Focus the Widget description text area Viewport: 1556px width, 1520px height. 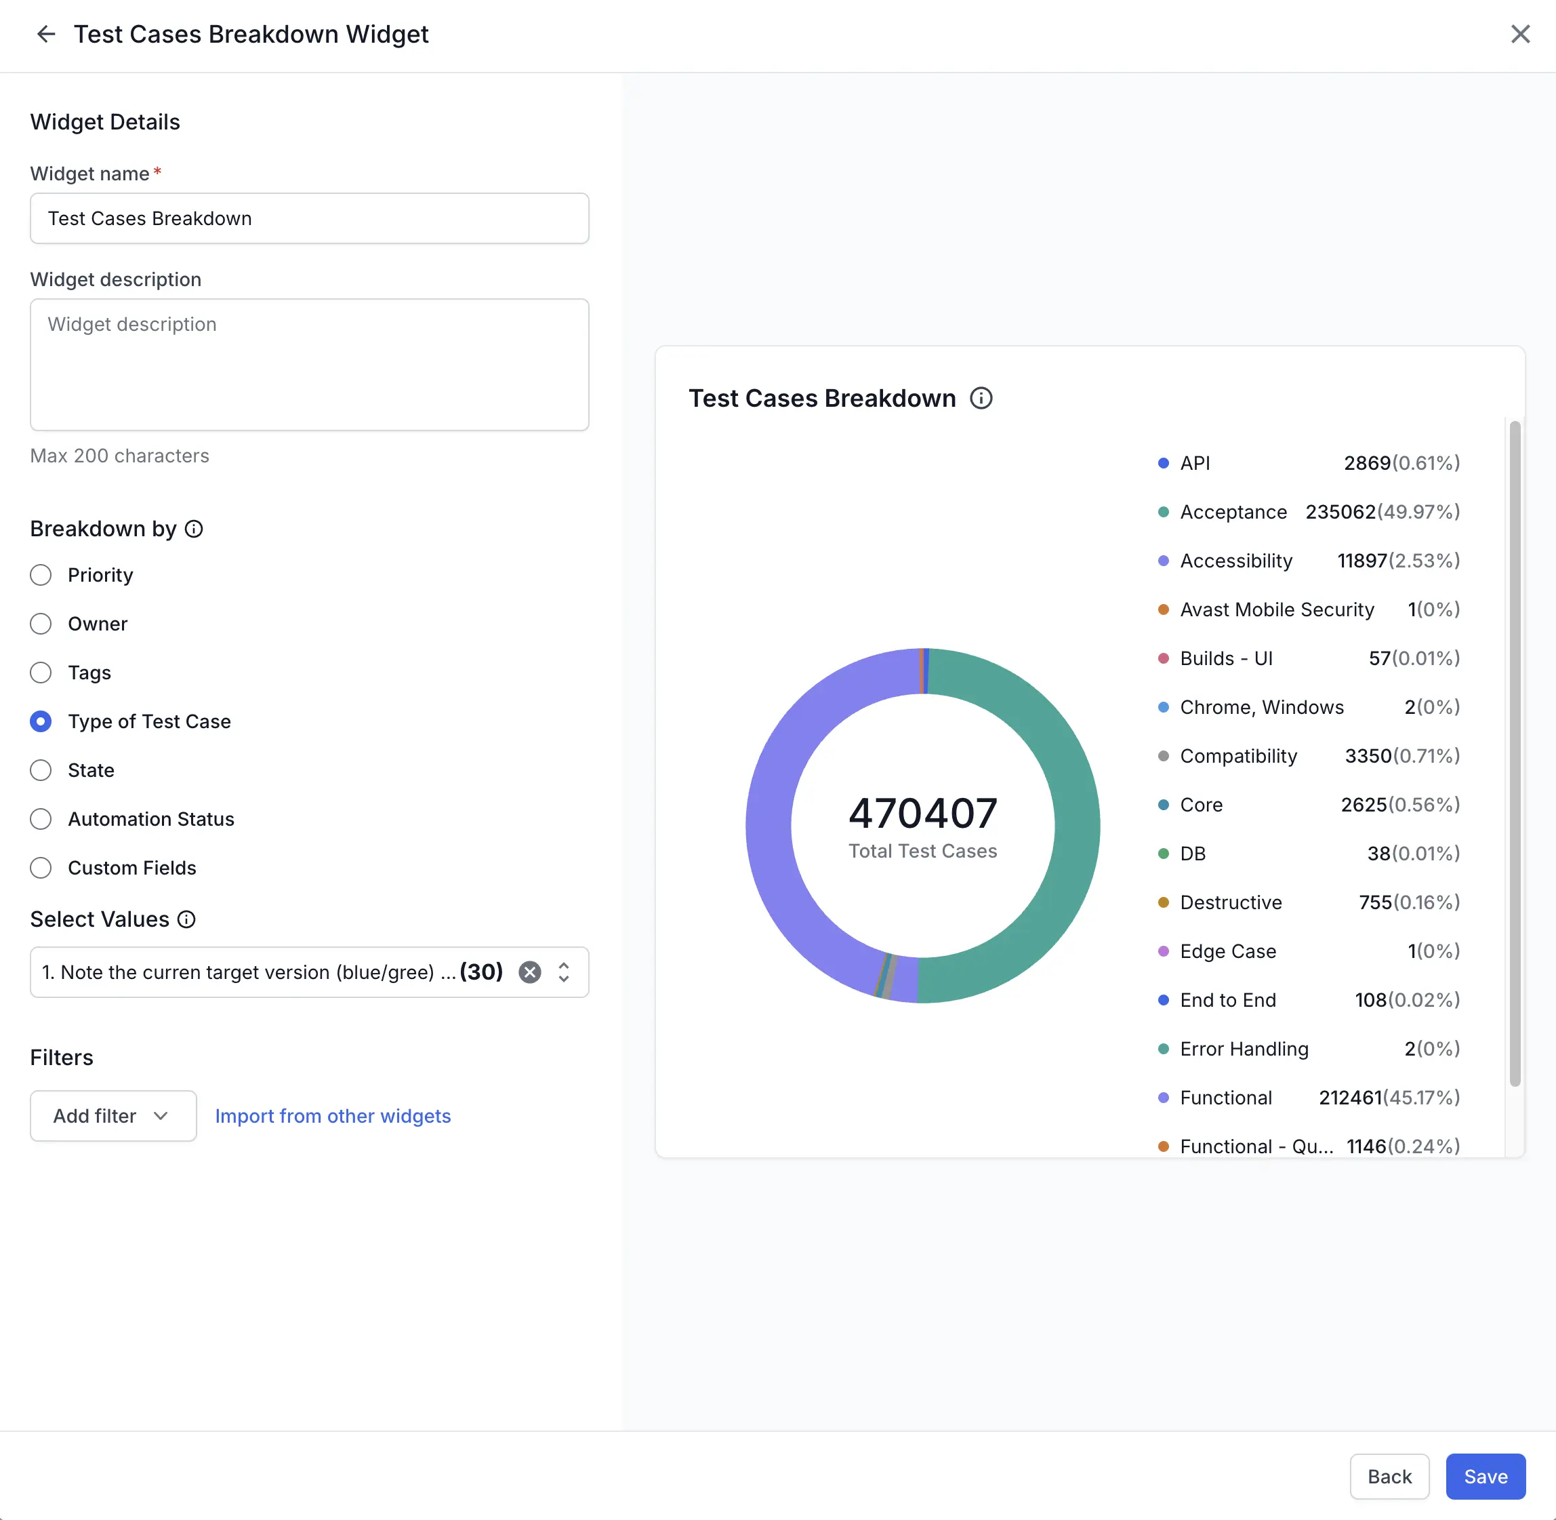pos(310,365)
